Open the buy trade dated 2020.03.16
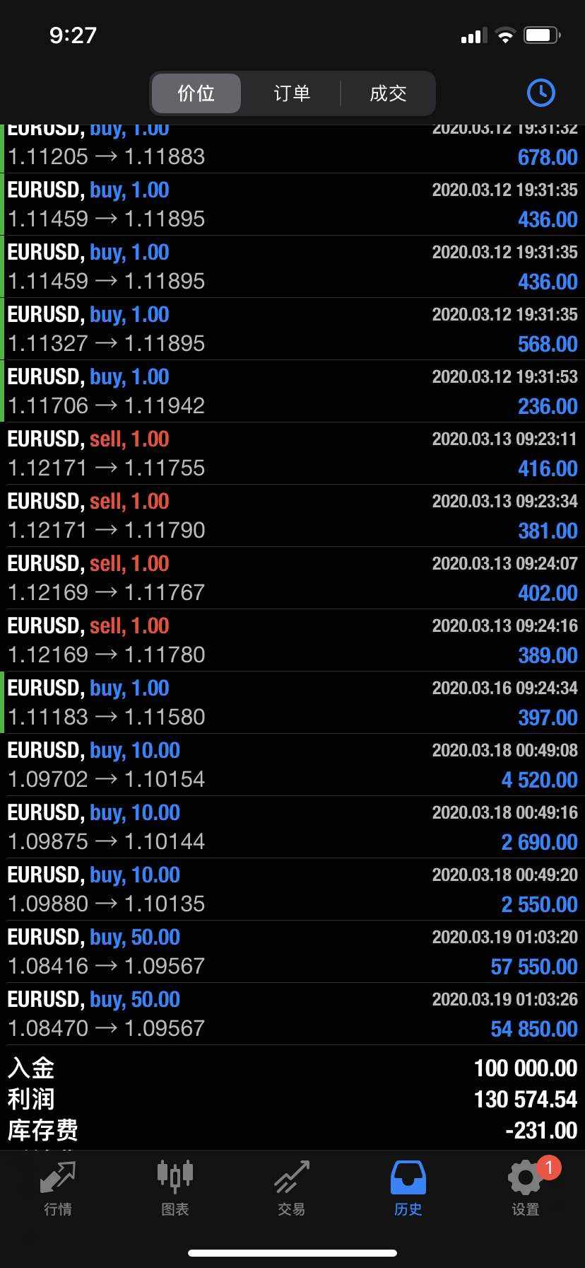This screenshot has width=585, height=1268. [292, 703]
